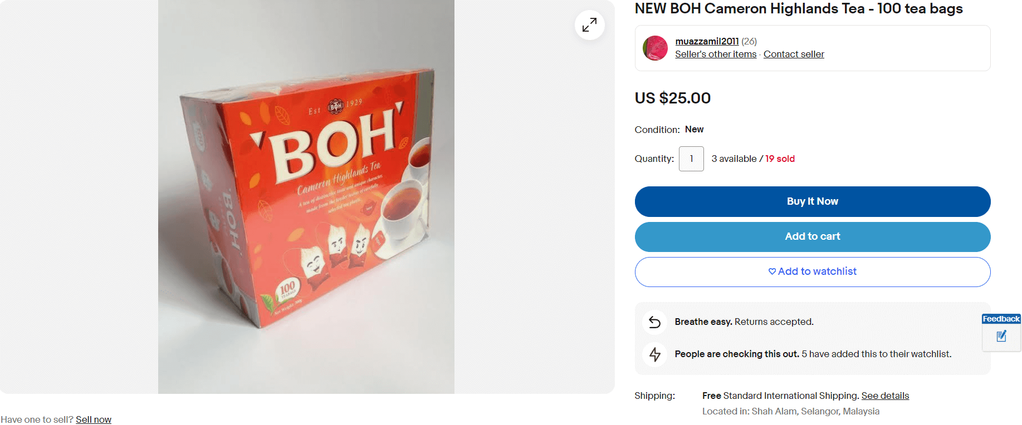Click the 19 sold link
Viewport: 1022px width, 425px height.
coord(780,159)
